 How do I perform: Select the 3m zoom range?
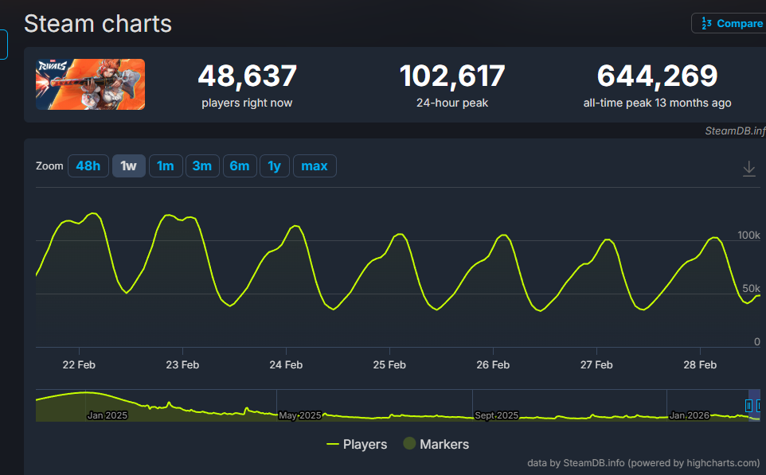[x=202, y=166]
